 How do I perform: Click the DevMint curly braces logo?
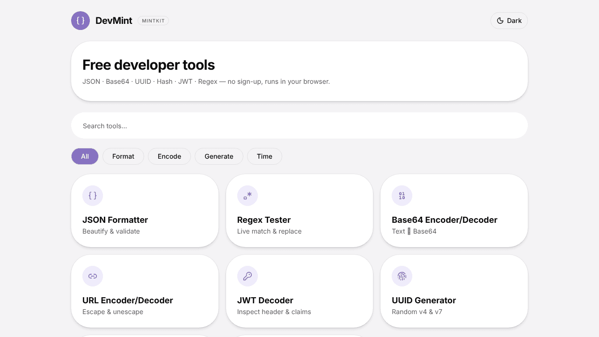(x=80, y=21)
